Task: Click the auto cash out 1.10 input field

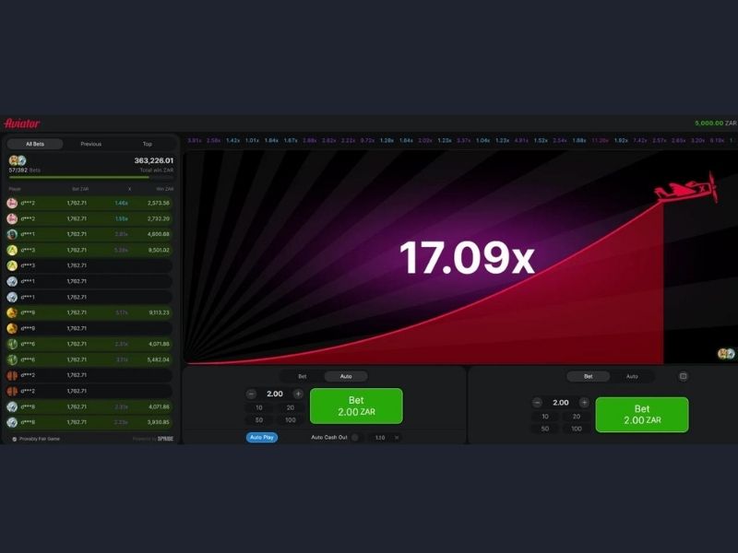Action: pos(380,437)
